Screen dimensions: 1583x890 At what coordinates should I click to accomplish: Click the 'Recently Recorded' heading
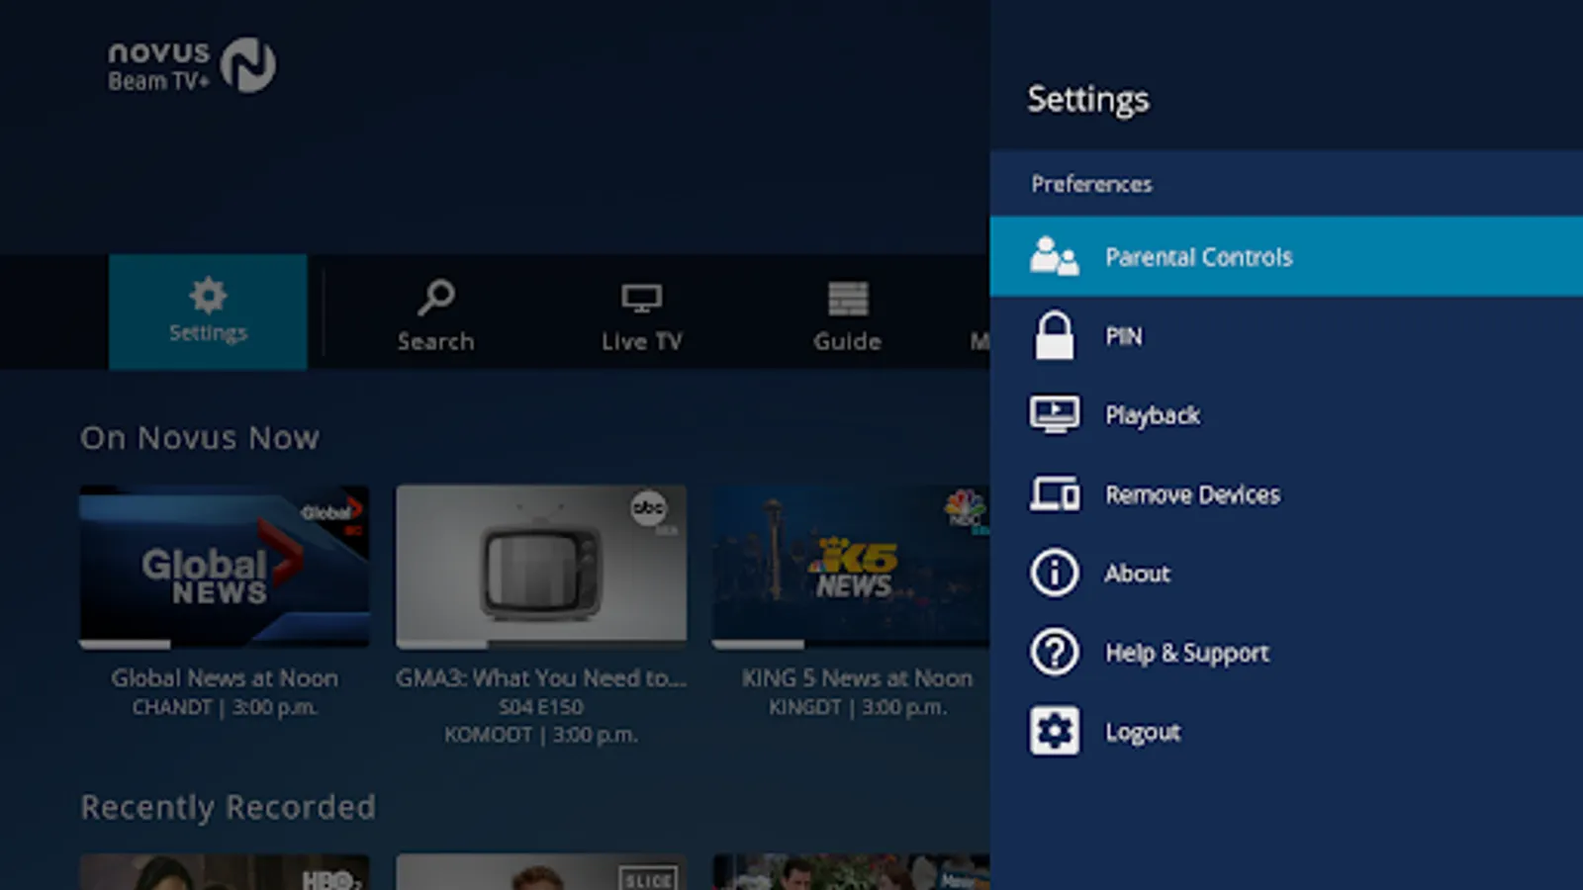coord(229,808)
